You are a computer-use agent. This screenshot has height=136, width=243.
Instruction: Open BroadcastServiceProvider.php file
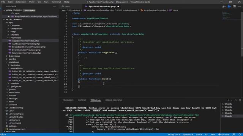pos(29,47)
